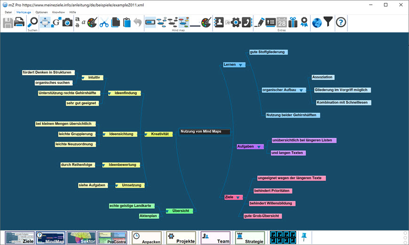Open the Knowhow menu

59,12
